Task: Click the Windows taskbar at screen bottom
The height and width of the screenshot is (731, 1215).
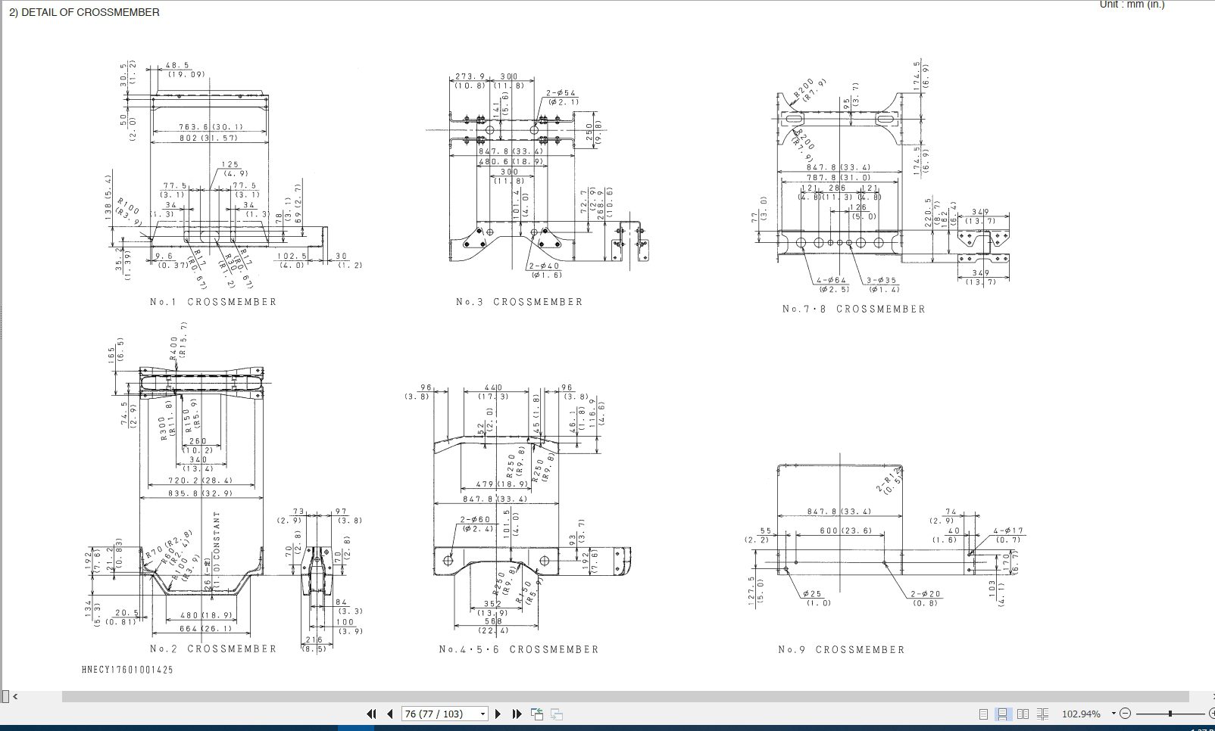Action: 606,728
